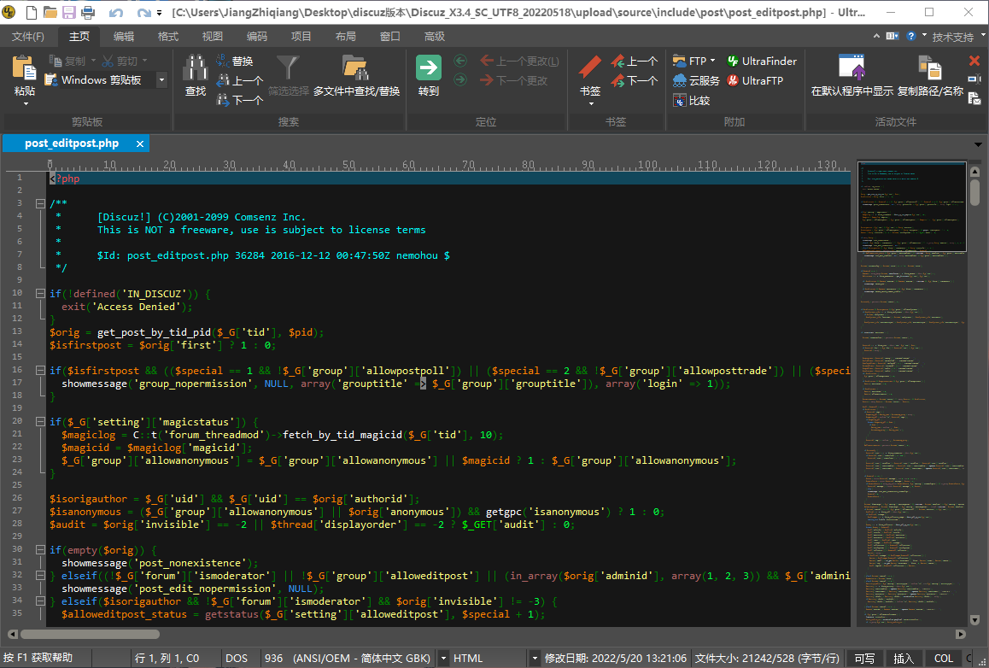989x668 pixels.
Task: Collapse the comment block fold at line 3
Action: 40,203
